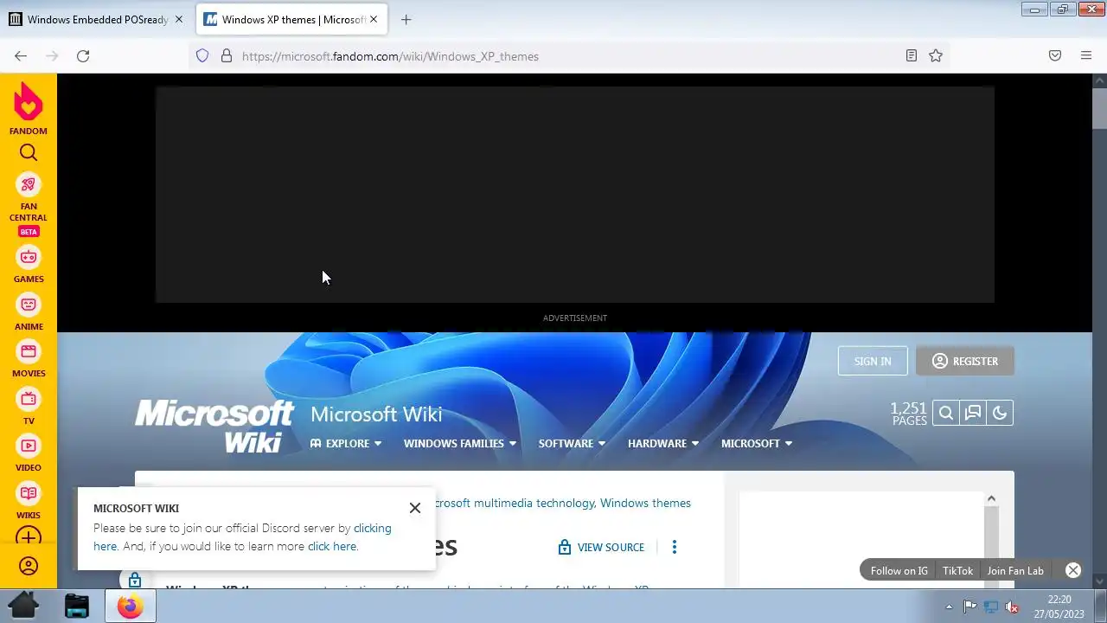
Task: Open the wiki Discuss chat icon
Action: pyautogui.click(x=973, y=414)
